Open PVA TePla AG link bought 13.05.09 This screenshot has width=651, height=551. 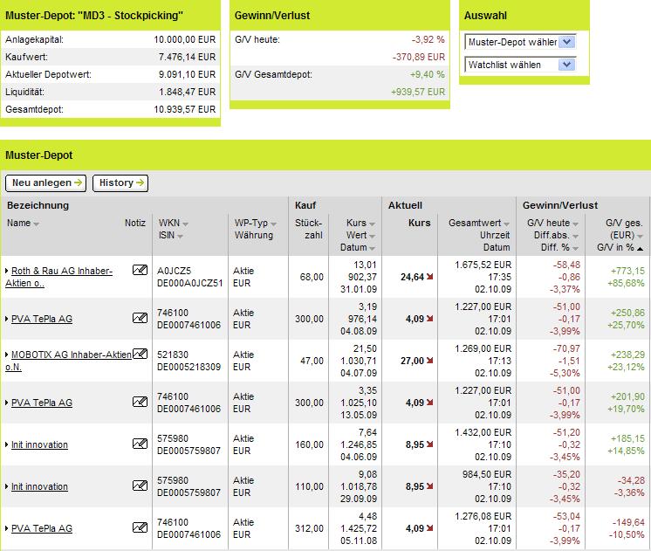point(42,403)
